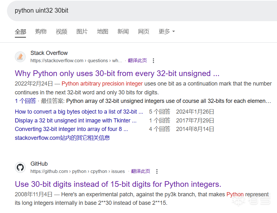This screenshot has width=277, height=213.
Task: Click the Stack Overflow site name
Action: [49, 53]
